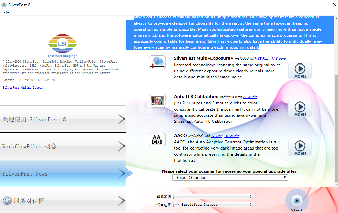Open the 语言选择 Simplified Chinese dropdown
The width and height of the screenshot is (338, 213).
(x=213, y=204)
